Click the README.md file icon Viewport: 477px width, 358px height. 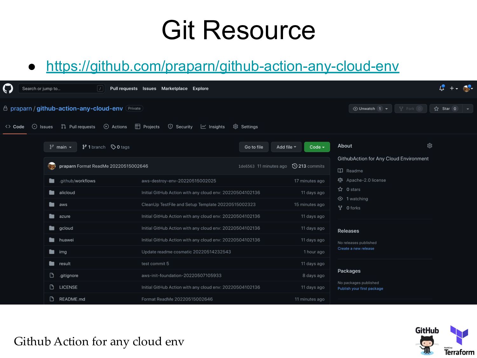point(52,299)
